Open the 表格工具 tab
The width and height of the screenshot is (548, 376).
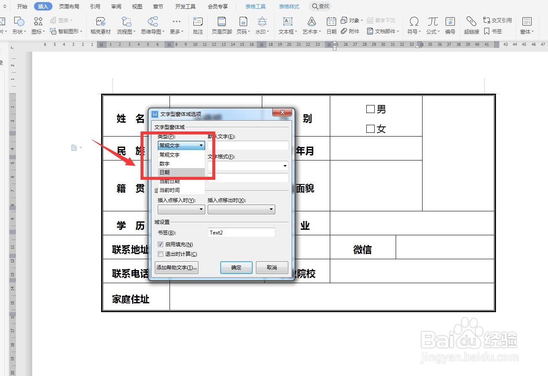tap(256, 6)
